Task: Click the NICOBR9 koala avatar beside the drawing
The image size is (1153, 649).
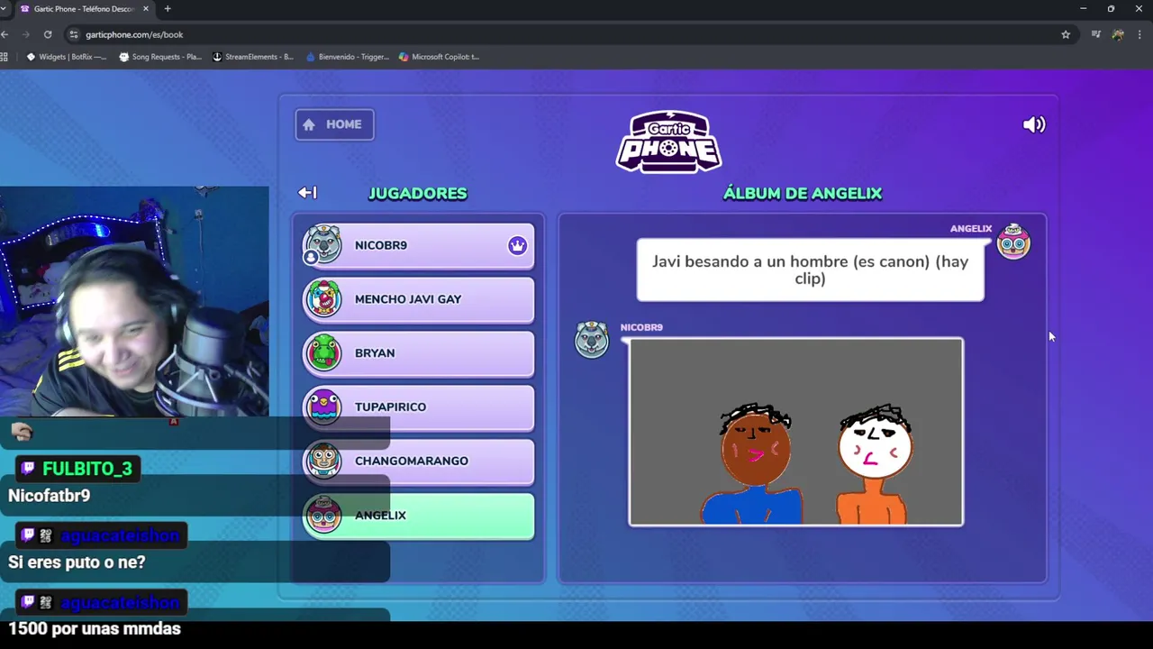Action: click(592, 339)
